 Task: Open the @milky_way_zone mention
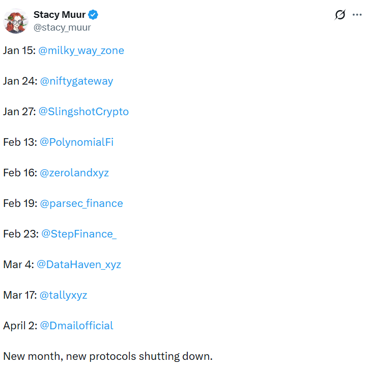click(x=81, y=50)
